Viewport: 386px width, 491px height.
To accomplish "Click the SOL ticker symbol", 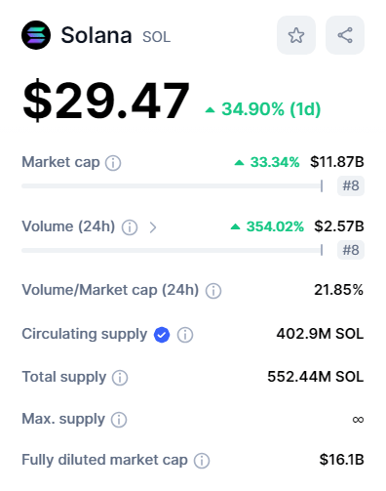I will tap(156, 37).
